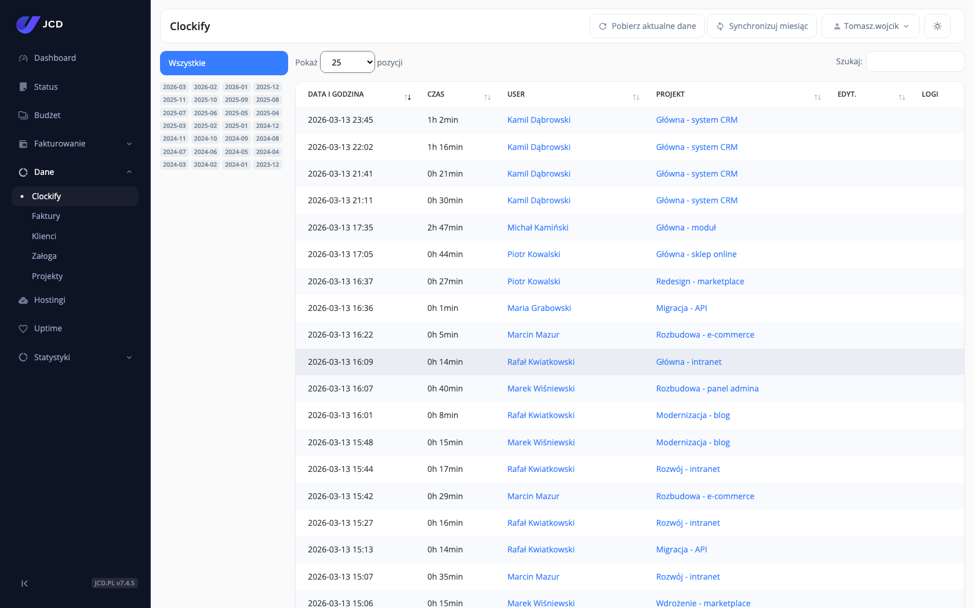Screen dimensions: 974x608
Task: Click the Statystyki chart icon
Action: point(23,357)
